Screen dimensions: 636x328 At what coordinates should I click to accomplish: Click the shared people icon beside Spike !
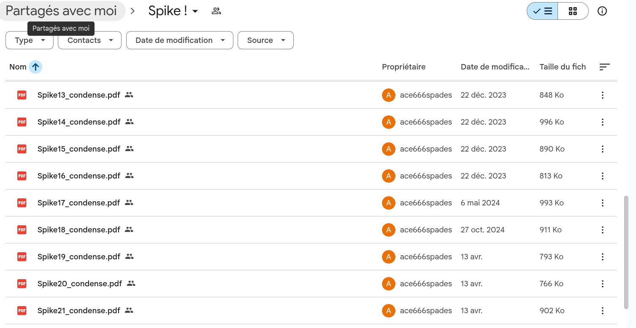[x=217, y=11]
